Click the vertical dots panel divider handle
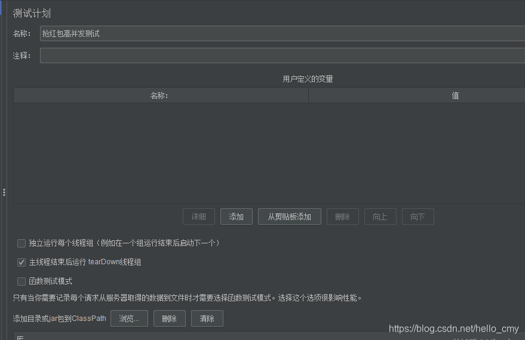The image size is (525, 340). click(4, 192)
